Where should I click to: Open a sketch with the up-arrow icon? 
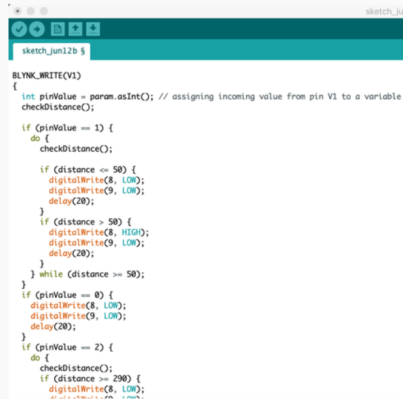(75, 29)
